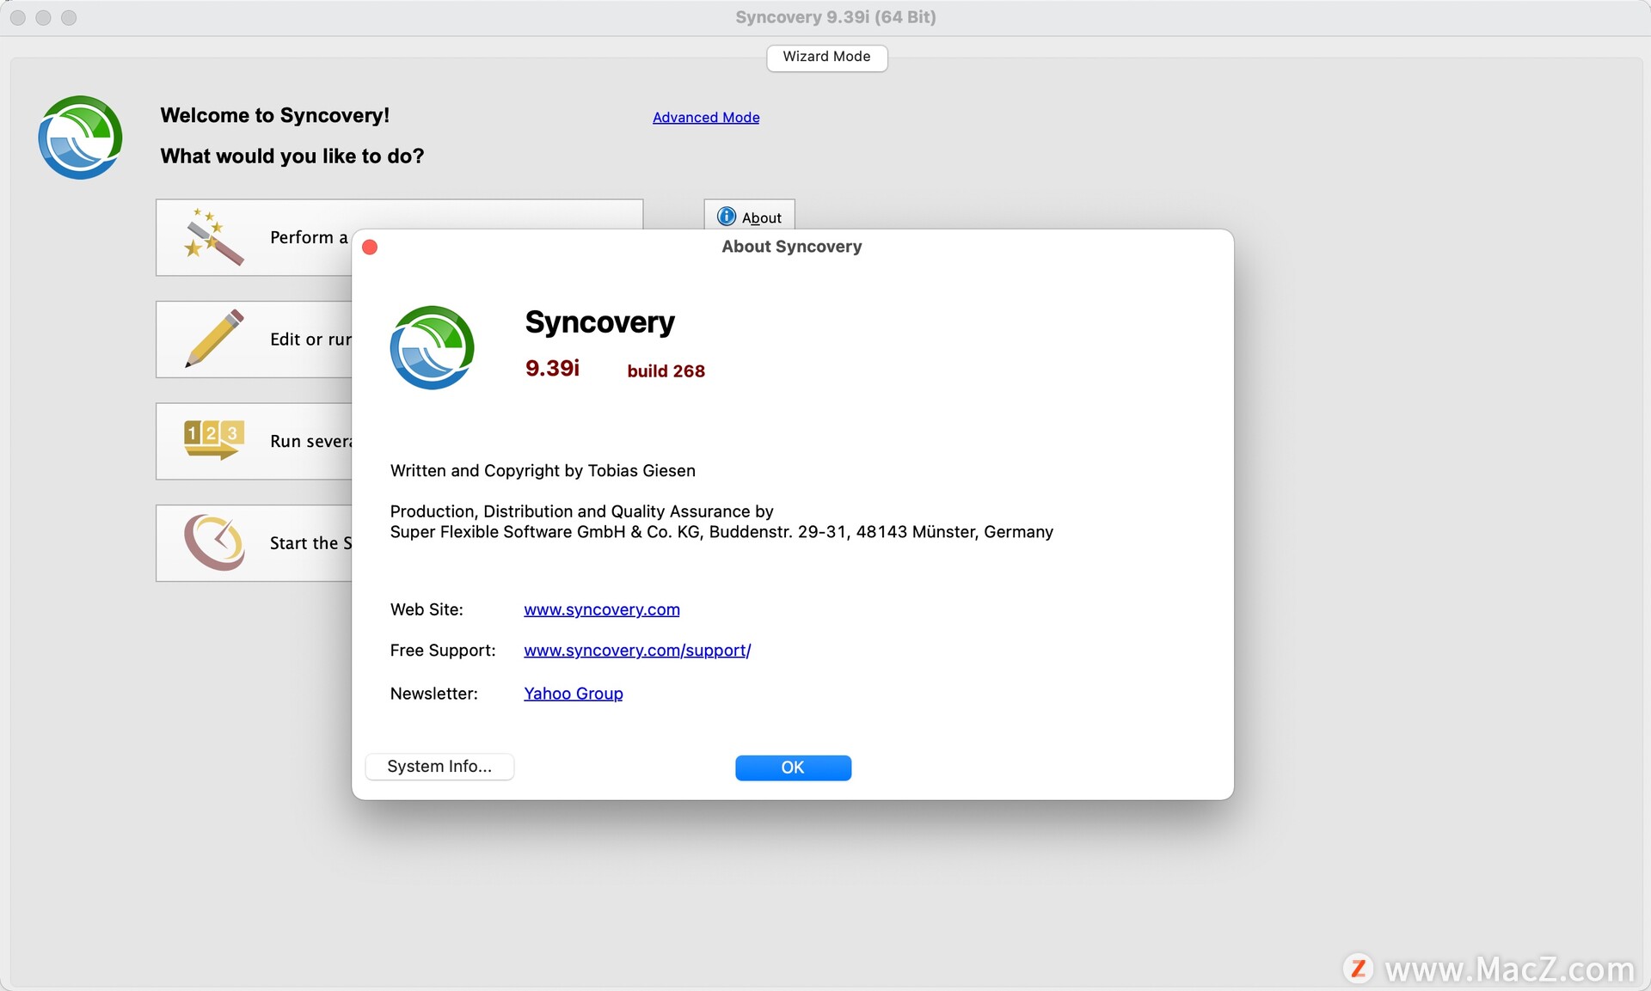The width and height of the screenshot is (1651, 991).
Task: Click the 'Perform a' wizard button
Action: 254,237
